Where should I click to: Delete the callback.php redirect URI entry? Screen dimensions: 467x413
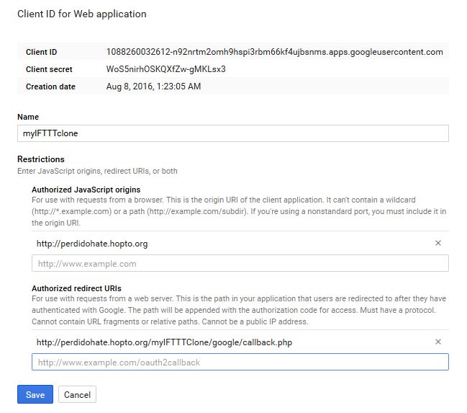pos(437,342)
